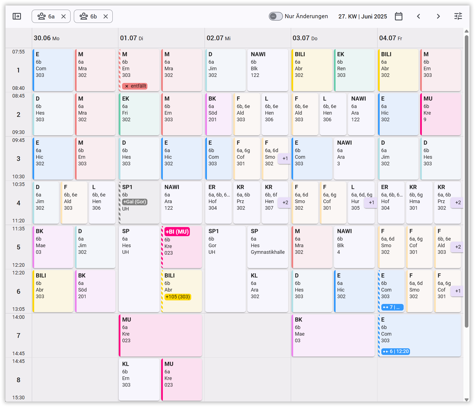This screenshot has height=407, width=475.
Task: Open Tuesday KL 6b Ern period 8
Action: tap(139, 379)
